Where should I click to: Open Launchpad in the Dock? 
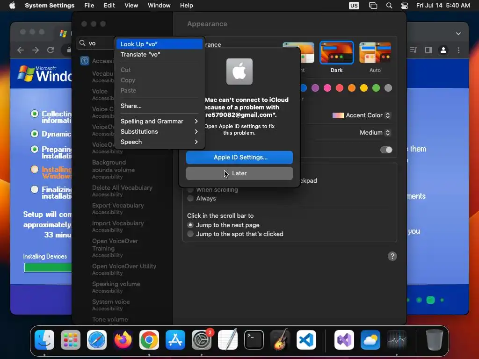click(x=71, y=340)
